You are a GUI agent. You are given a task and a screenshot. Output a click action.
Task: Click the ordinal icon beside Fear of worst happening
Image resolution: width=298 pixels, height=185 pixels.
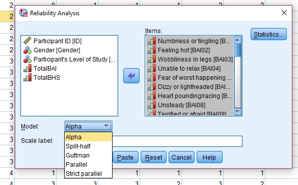pos(152,77)
